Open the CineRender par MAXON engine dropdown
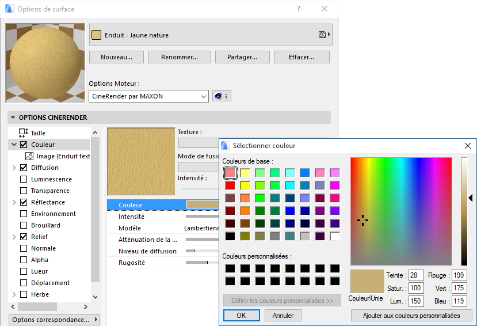The height and width of the screenshot is (326, 477). pyautogui.click(x=149, y=96)
